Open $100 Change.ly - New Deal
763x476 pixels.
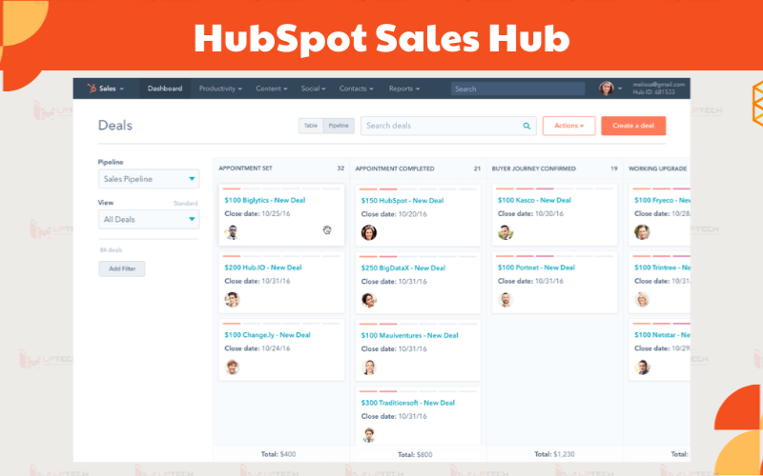click(x=267, y=335)
